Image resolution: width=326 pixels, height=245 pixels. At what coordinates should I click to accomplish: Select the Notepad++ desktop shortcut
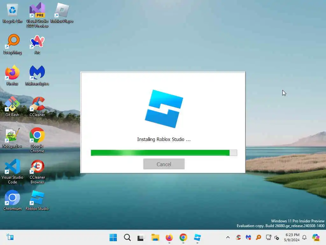(x=12, y=138)
